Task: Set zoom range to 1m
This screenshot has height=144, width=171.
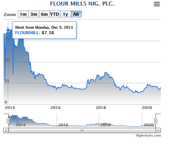Action: point(23,14)
